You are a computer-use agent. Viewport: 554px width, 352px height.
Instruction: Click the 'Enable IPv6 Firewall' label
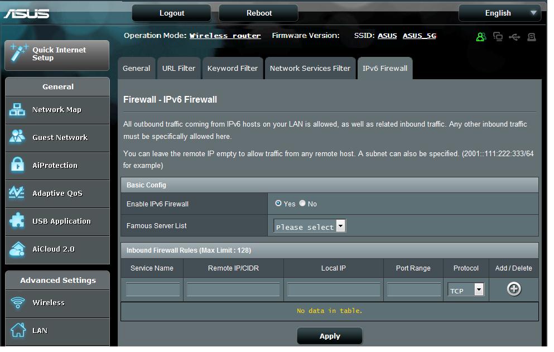pos(157,204)
